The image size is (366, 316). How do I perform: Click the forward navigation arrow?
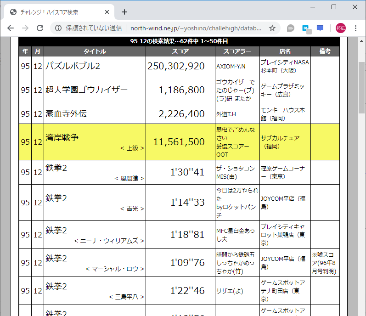(x=25, y=28)
